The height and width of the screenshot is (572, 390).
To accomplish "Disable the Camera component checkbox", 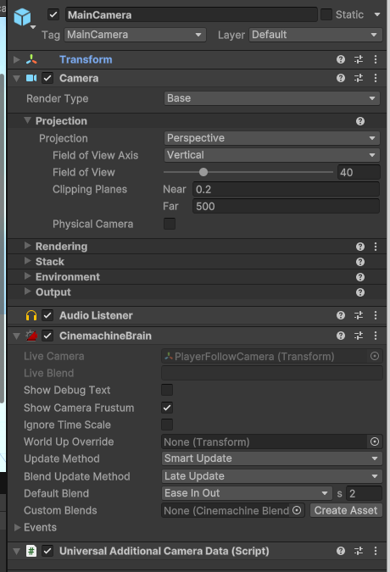I will [47, 78].
